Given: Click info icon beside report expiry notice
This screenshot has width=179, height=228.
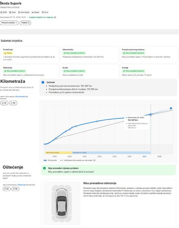Looking at the screenshot, I should (x=55, y=17).
